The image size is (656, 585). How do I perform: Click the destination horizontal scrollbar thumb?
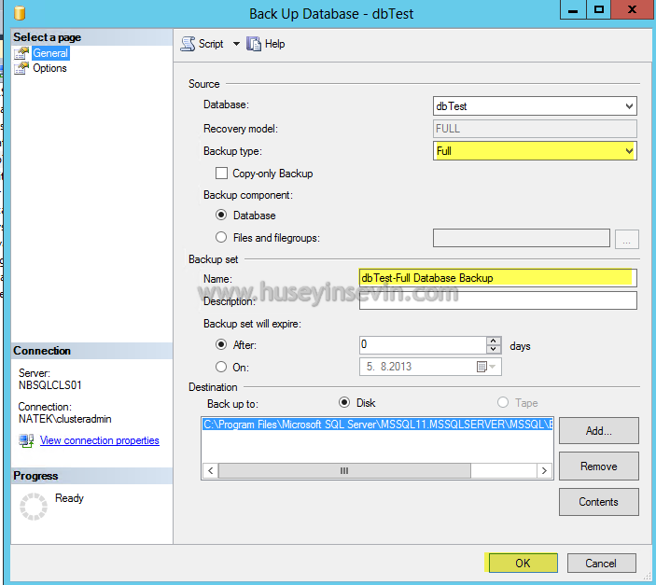click(x=344, y=471)
